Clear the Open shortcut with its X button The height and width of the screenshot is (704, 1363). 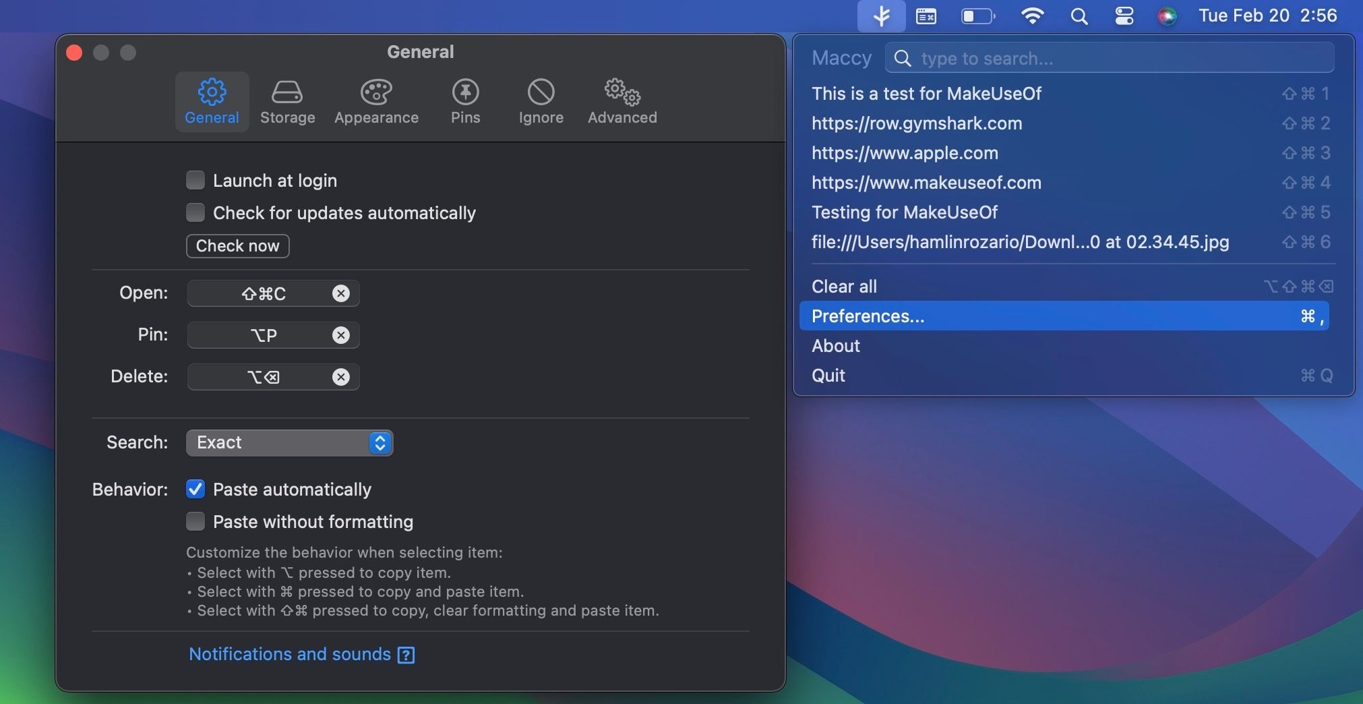pyautogui.click(x=340, y=293)
